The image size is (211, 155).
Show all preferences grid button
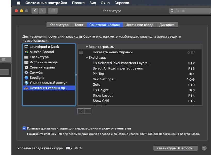[x=53, y=11]
